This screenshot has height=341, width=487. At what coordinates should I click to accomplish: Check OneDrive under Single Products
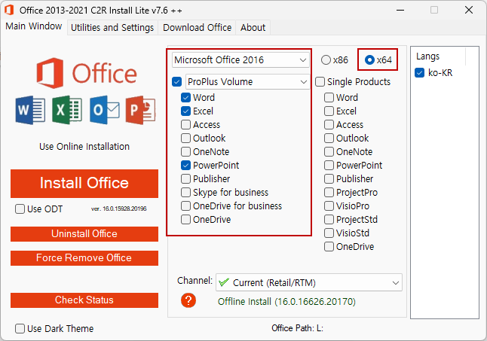[329, 247]
